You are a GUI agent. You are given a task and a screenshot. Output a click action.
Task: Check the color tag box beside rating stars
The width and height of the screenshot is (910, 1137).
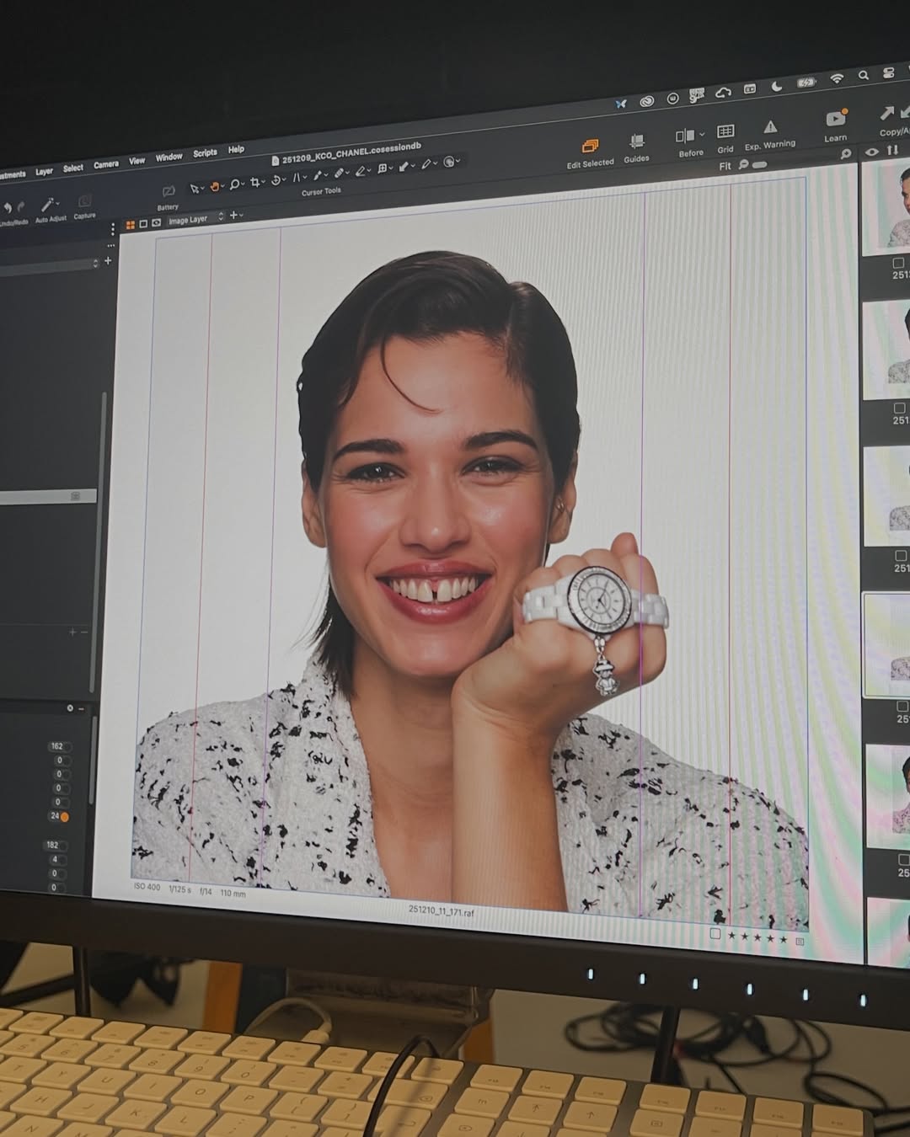(x=715, y=933)
